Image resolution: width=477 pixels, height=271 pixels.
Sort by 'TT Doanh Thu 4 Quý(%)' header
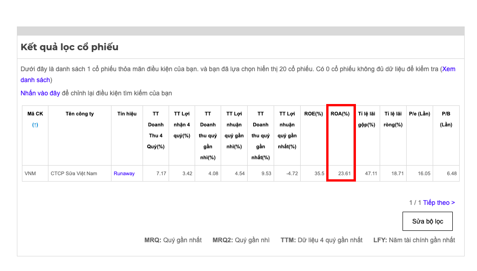[x=156, y=130]
